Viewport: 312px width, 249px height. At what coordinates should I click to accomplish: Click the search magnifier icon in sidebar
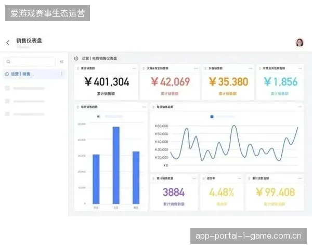tap(8, 62)
